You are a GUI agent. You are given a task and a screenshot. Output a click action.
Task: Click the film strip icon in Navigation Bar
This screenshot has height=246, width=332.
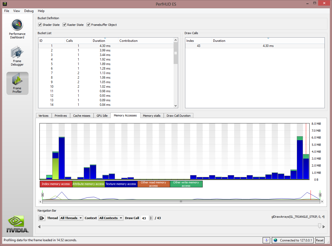(42, 218)
